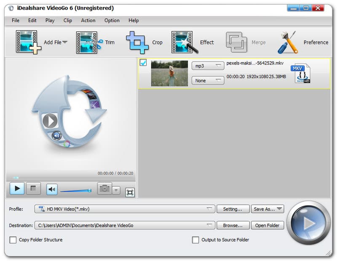Mute audio using the speaker icon
Screen dimensions: 337x261
coord(52,189)
